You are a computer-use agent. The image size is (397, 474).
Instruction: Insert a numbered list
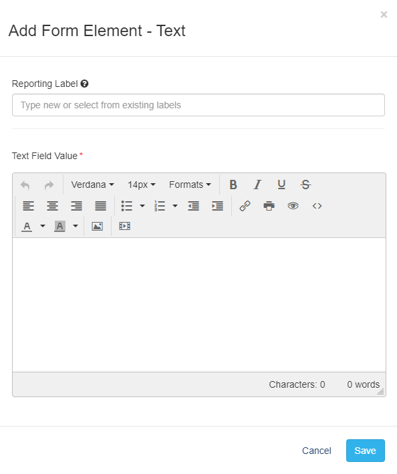(160, 206)
